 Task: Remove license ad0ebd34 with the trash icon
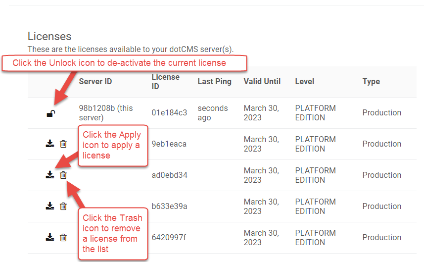tap(63, 175)
